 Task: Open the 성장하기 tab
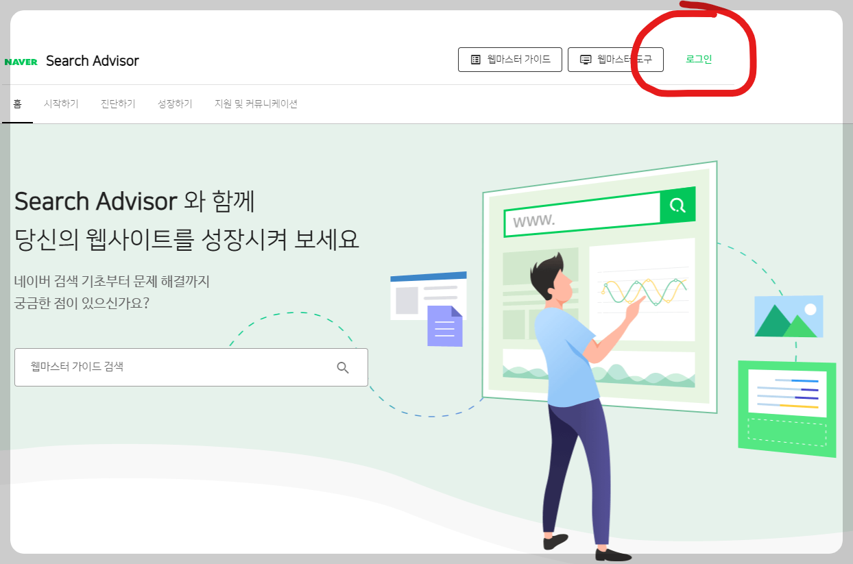click(175, 104)
